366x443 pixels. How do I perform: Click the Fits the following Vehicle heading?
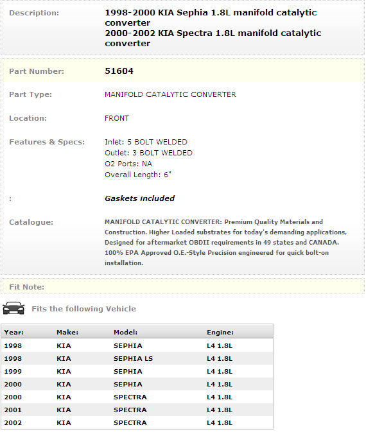point(83,309)
